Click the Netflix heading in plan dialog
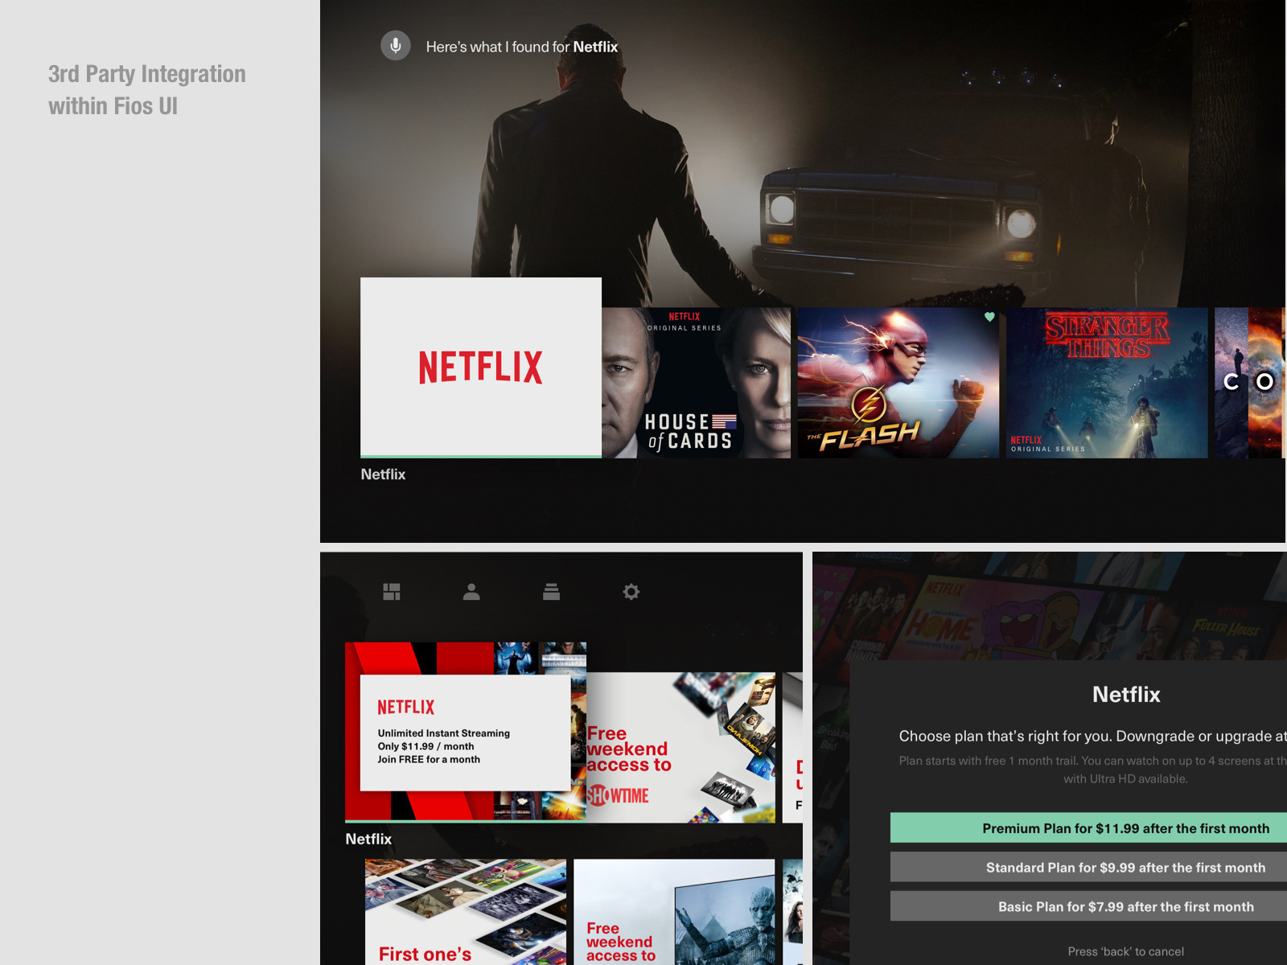Screen dimensions: 1287x965 (1126, 694)
